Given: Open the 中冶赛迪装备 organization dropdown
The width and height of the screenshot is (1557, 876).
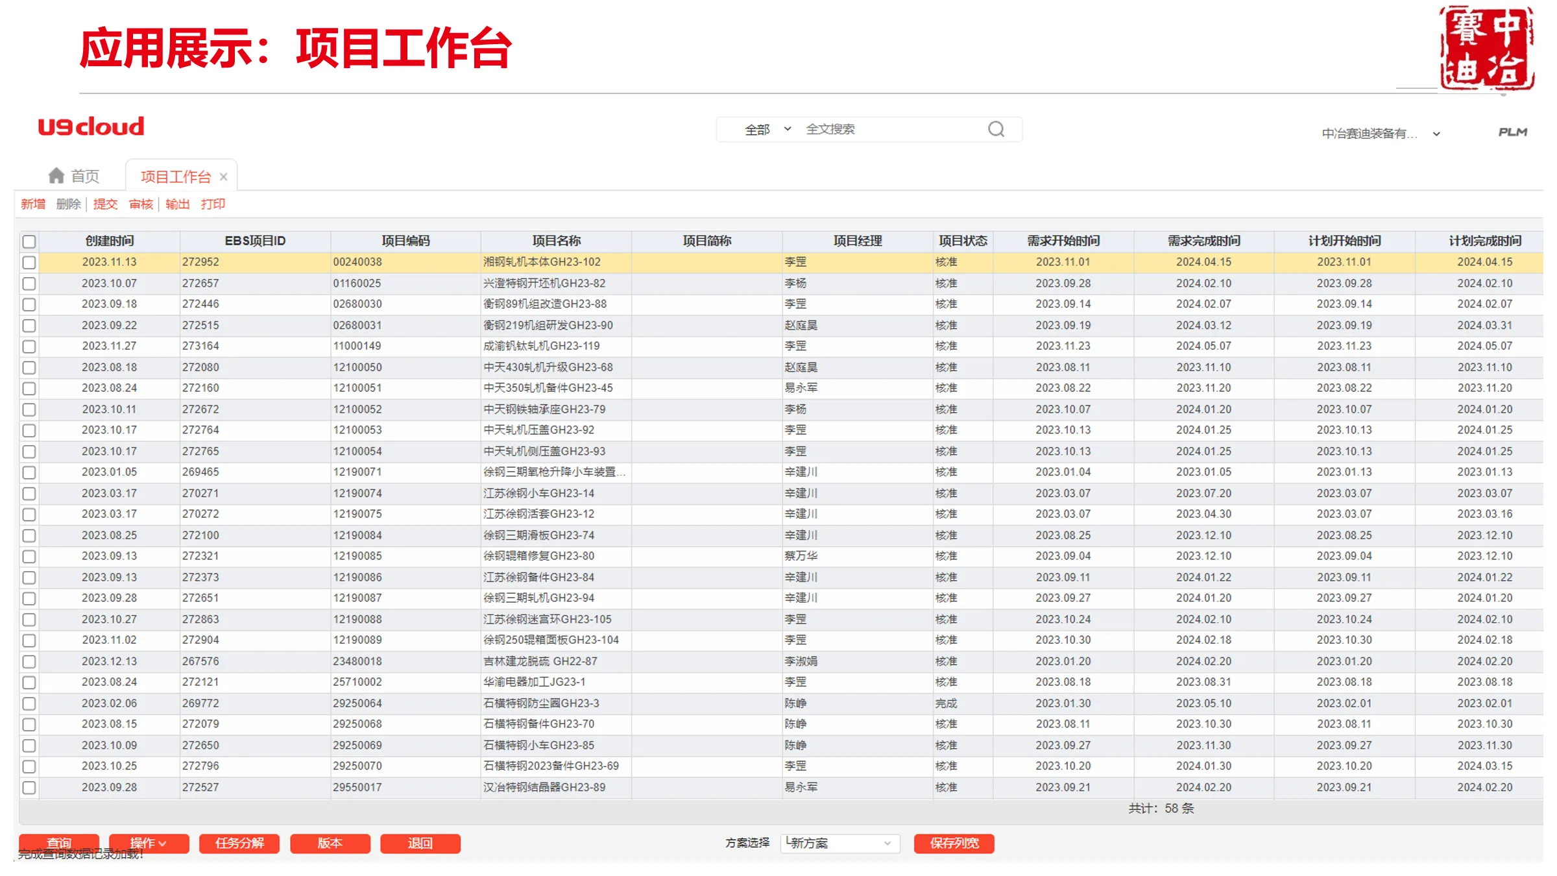Looking at the screenshot, I should coord(1381,134).
